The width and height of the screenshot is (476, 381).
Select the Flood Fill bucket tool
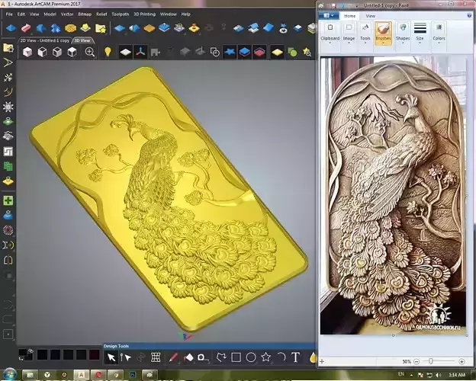(x=188, y=357)
